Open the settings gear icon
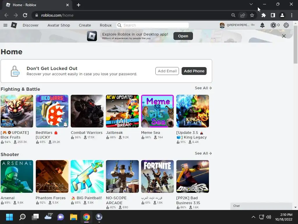298x224 pixels. click(x=286, y=25)
